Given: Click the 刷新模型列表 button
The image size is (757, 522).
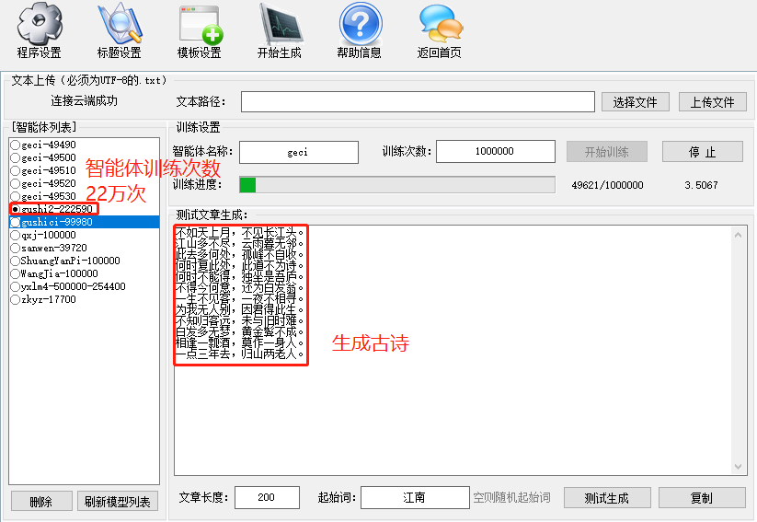Looking at the screenshot, I should (x=118, y=501).
